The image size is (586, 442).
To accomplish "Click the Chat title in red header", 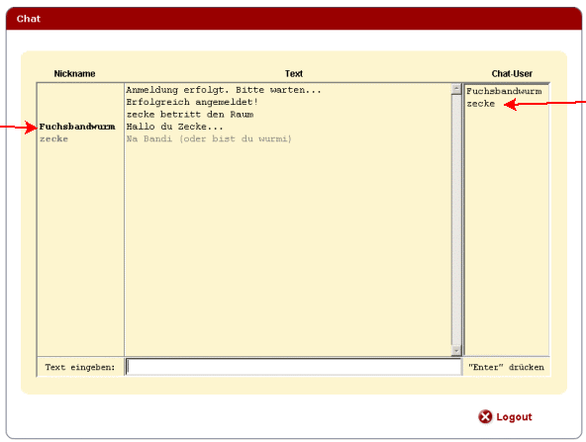I will (x=29, y=19).
